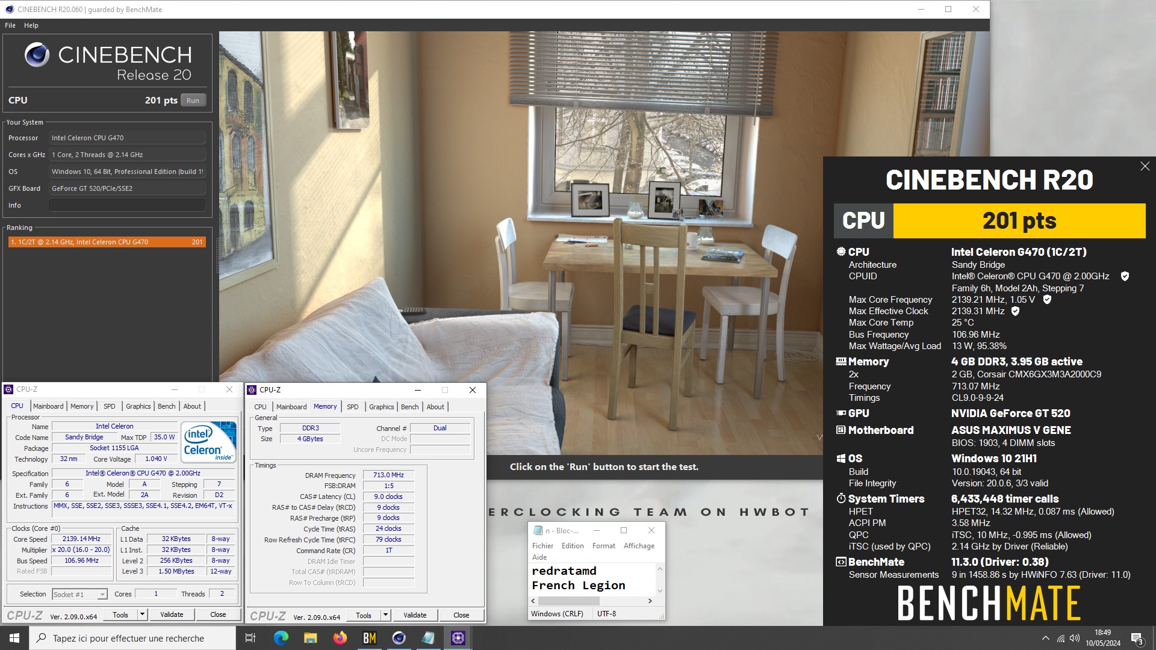Open Aide menu in Notepad
Image resolution: width=1156 pixels, height=650 pixels.
(x=539, y=557)
